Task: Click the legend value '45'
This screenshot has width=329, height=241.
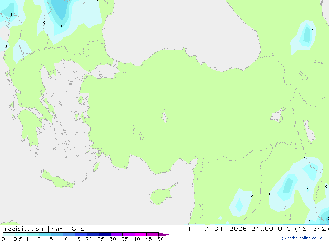Action: point(149,239)
